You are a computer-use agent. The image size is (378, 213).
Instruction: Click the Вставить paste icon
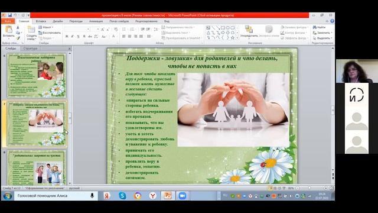pos(9,30)
